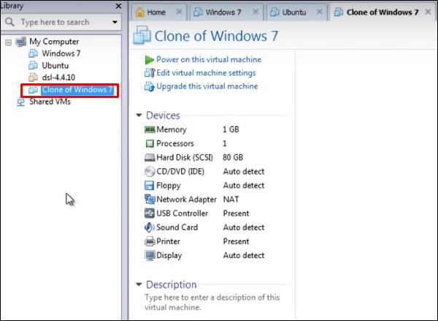Open the library search dropdown arrow
This screenshot has height=321, width=438.
click(115, 22)
